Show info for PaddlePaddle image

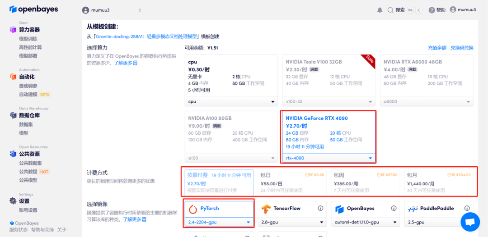(467, 209)
